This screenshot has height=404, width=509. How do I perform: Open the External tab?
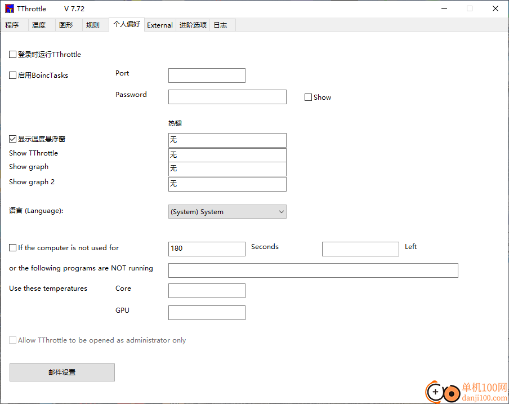click(x=160, y=25)
